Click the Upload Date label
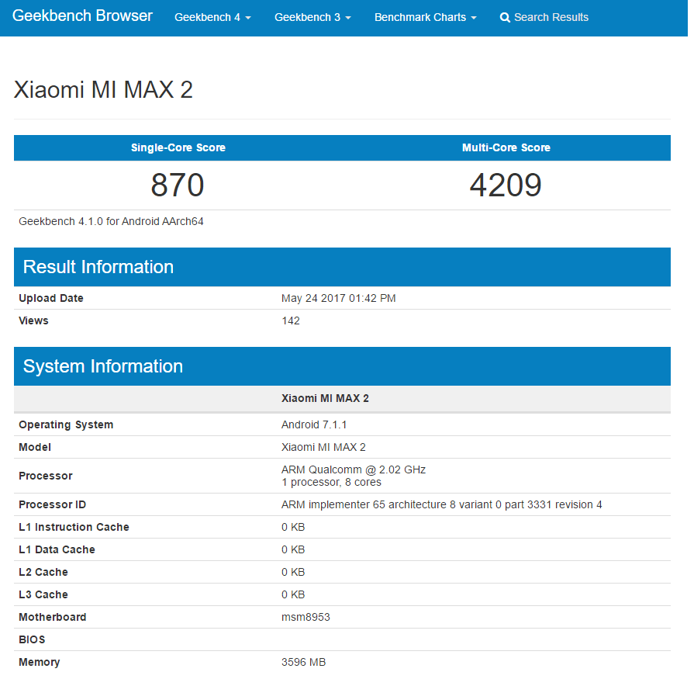The height and width of the screenshot is (679, 694). click(51, 298)
